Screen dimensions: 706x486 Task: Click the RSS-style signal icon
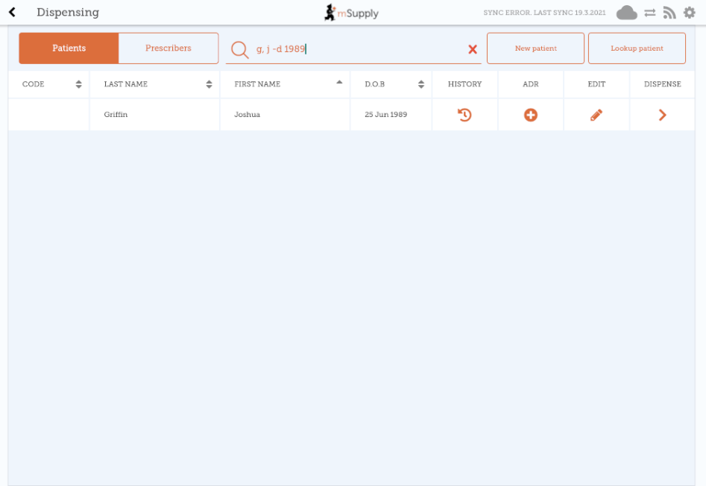[669, 13]
